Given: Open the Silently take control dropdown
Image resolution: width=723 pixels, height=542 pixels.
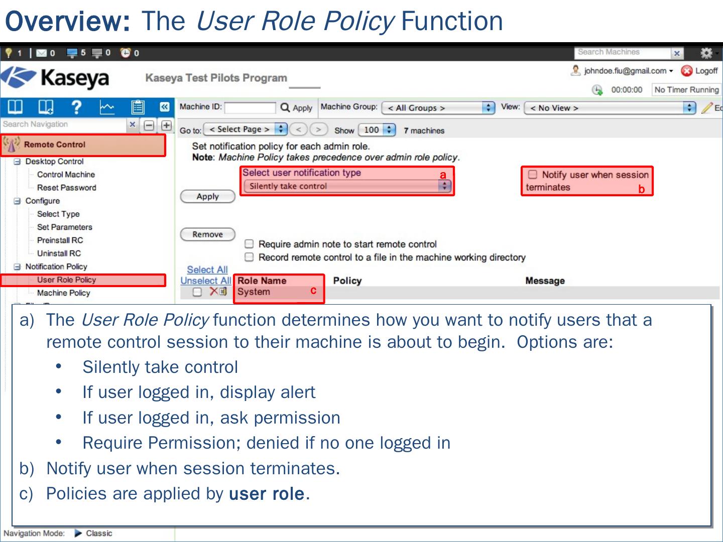Looking at the screenshot, I should [x=346, y=186].
